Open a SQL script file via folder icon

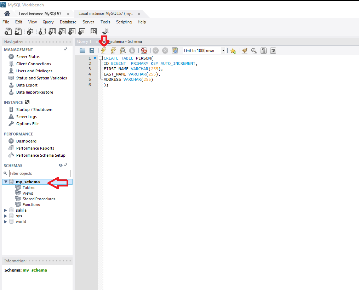(x=82, y=51)
